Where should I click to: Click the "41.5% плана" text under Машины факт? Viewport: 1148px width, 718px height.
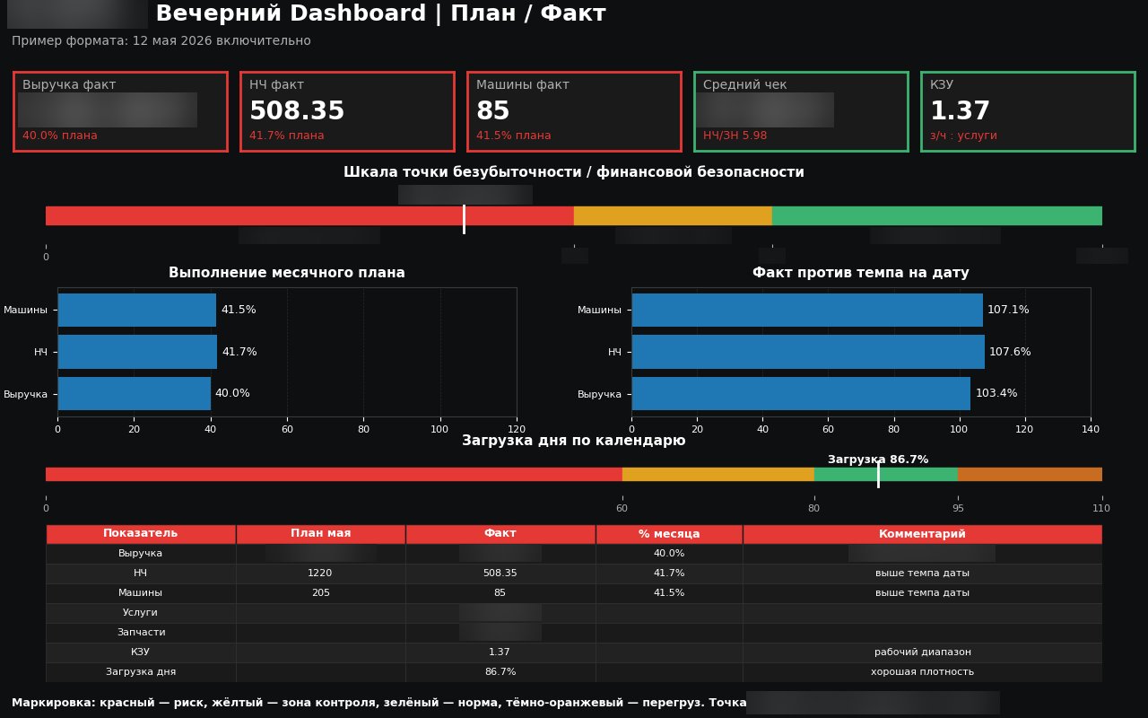coord(514,136)
